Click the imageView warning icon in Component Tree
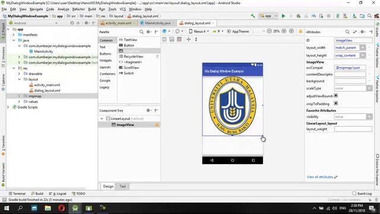 157,125
